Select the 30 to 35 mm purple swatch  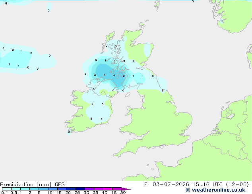(x=89, y=189)
